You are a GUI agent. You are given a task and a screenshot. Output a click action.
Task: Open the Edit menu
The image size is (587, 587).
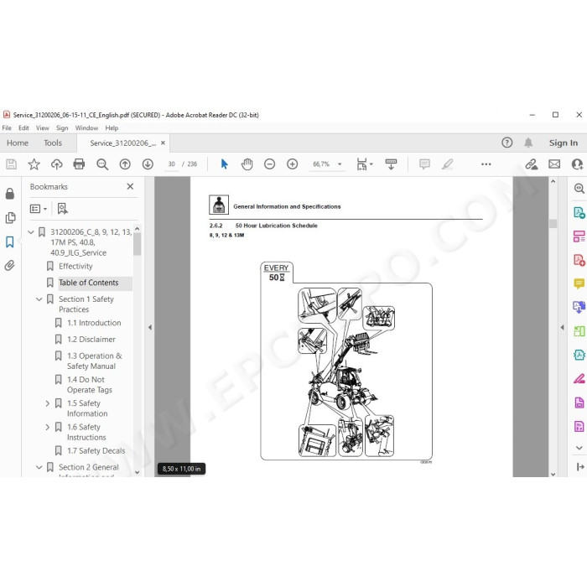pyautogui.click(x=23, y=128)
